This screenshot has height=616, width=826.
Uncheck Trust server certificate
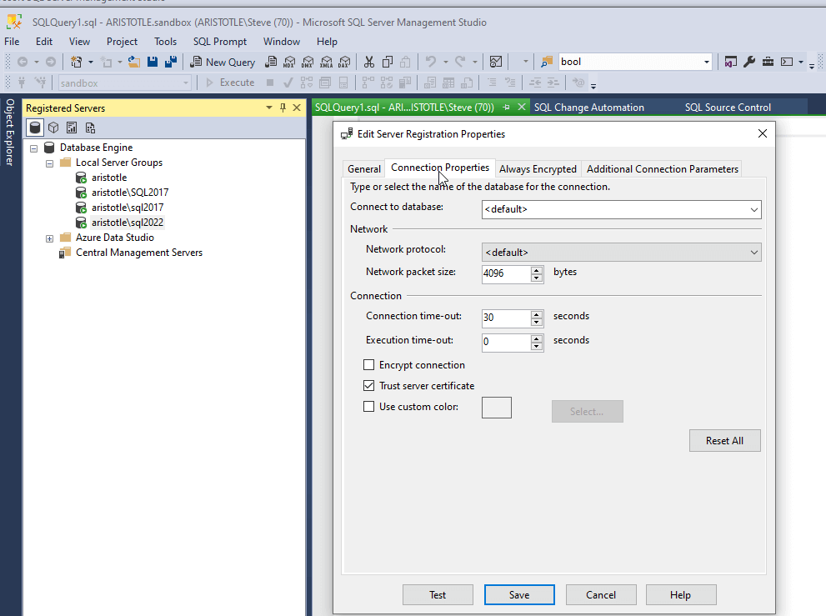369,386
